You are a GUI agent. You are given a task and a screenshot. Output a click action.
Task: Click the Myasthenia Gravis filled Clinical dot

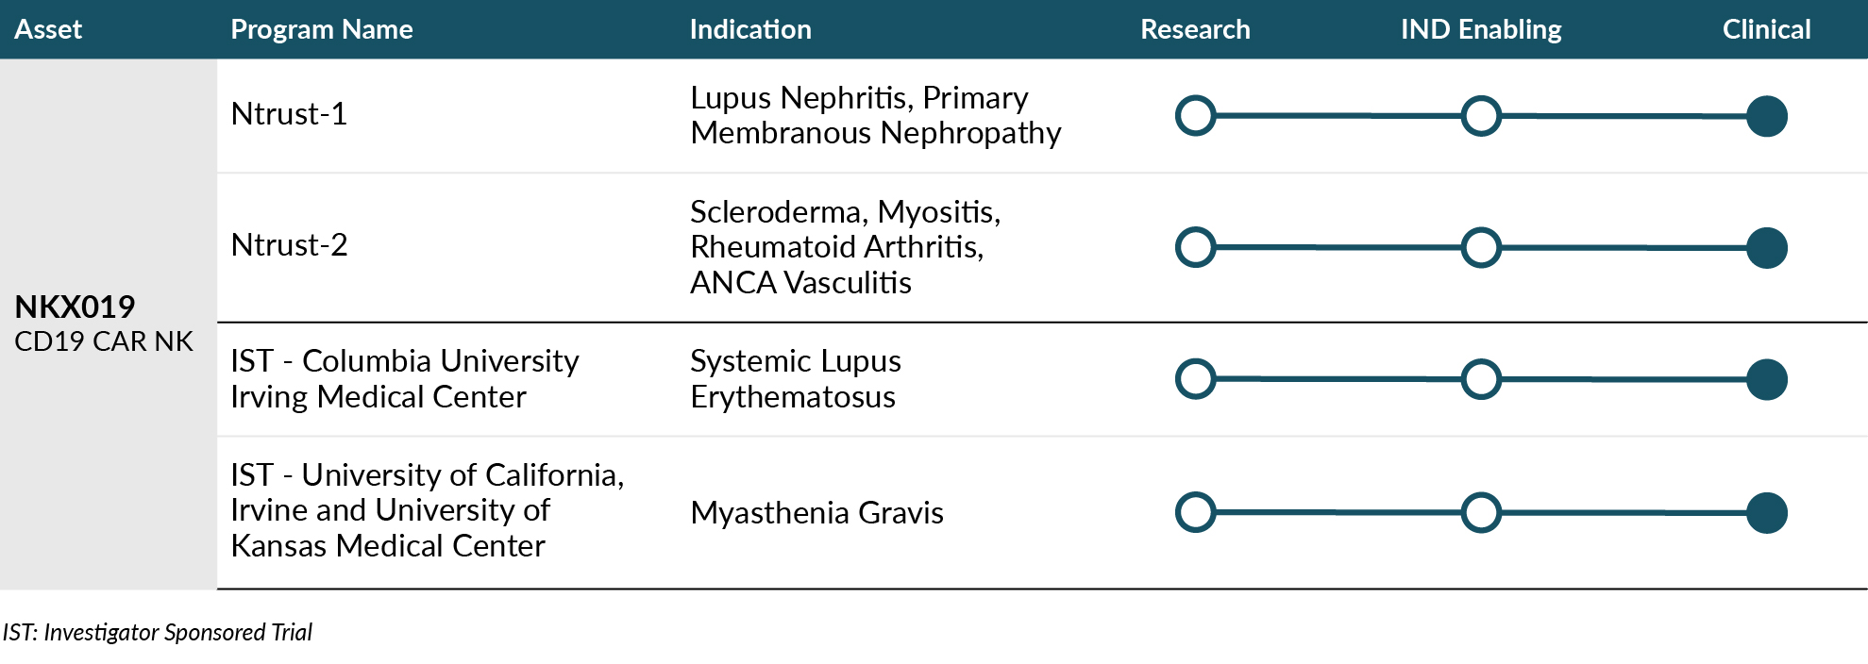[1767, 512]
